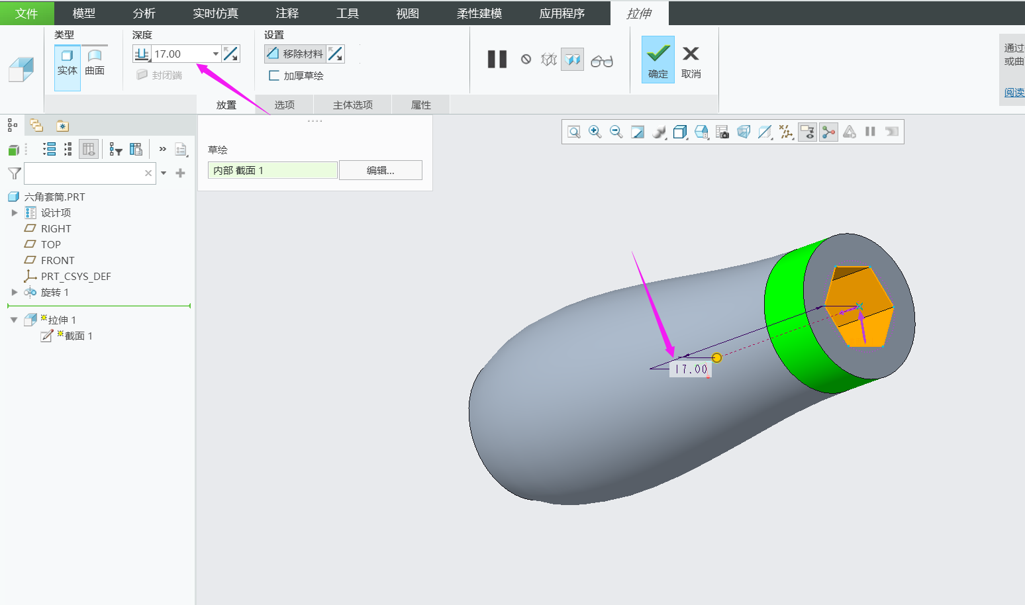Expand the double-chevron overflow in tree toolbar
This screenshot has height=605, width=1025.
tap(162, 149)
